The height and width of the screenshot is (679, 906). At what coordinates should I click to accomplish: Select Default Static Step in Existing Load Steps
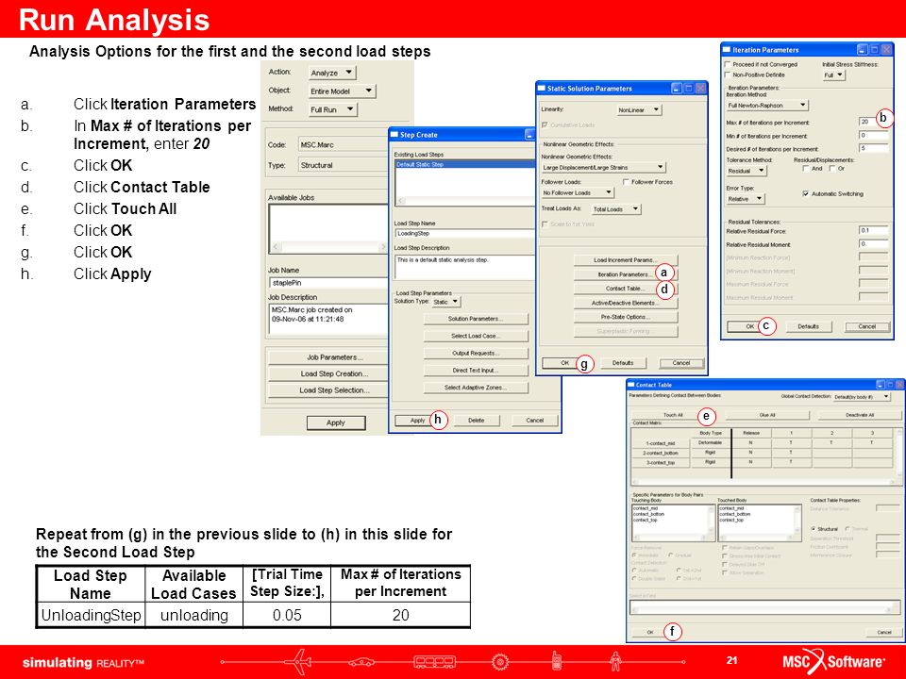pos(464,164)
